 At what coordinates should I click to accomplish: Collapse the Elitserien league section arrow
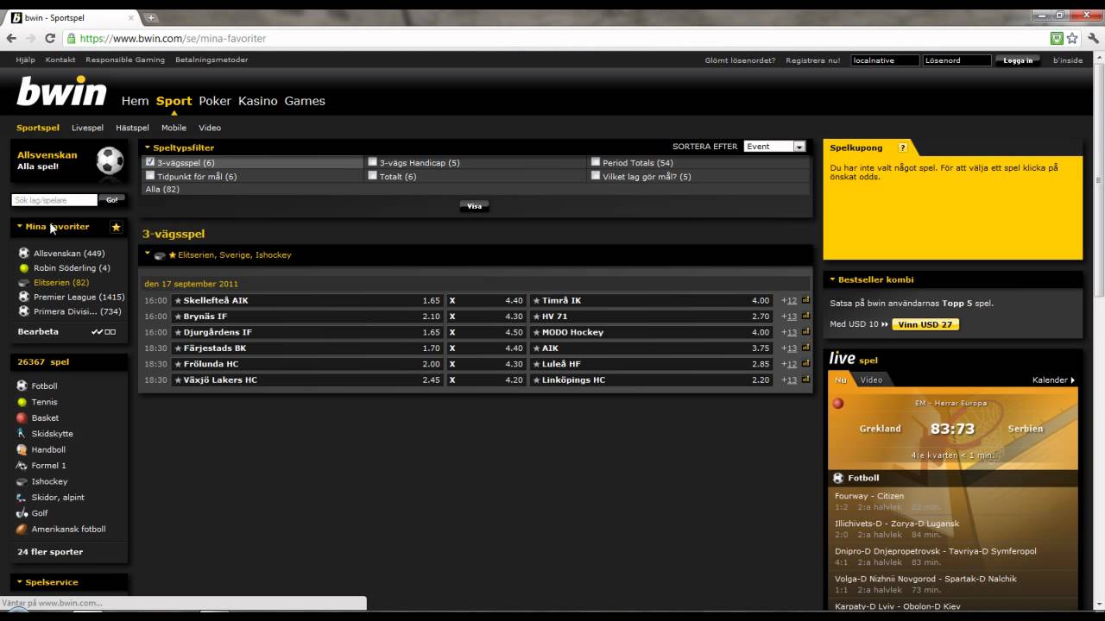tap(148, 254)
